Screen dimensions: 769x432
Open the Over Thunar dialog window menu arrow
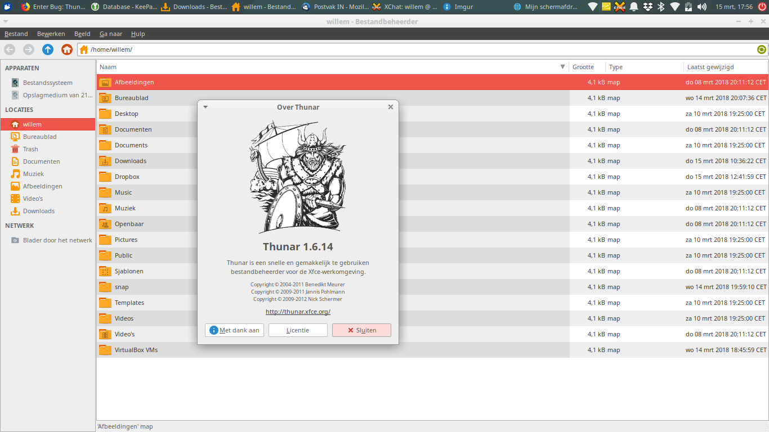[205, 107]
